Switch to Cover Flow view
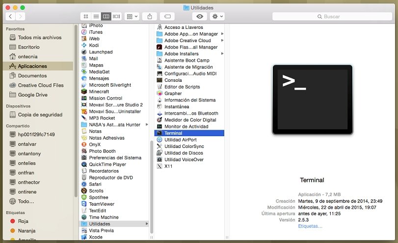398x243 pixels. point(116,17)
